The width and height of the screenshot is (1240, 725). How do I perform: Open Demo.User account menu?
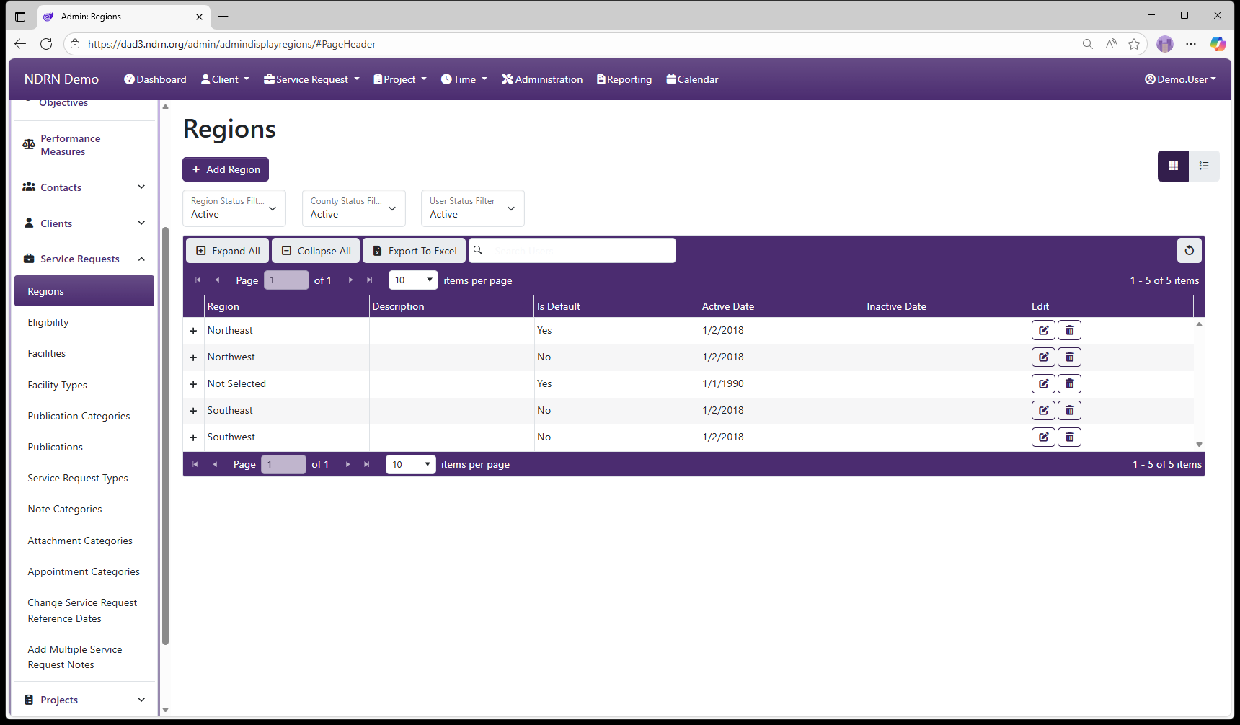click(1180, 79)
